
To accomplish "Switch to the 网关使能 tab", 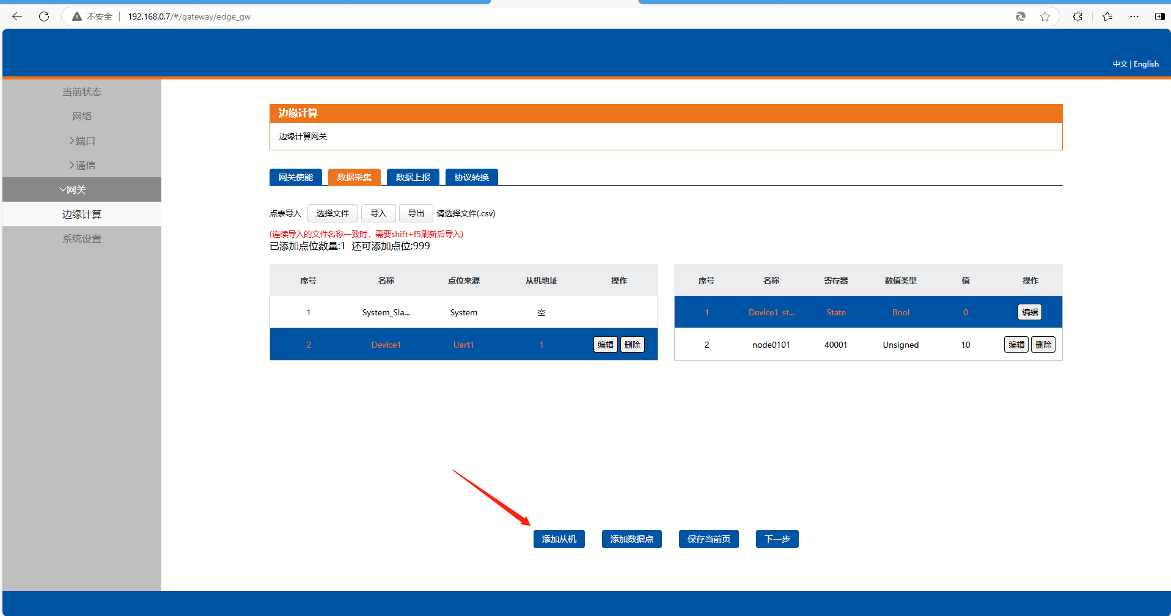I will [296, 177].
